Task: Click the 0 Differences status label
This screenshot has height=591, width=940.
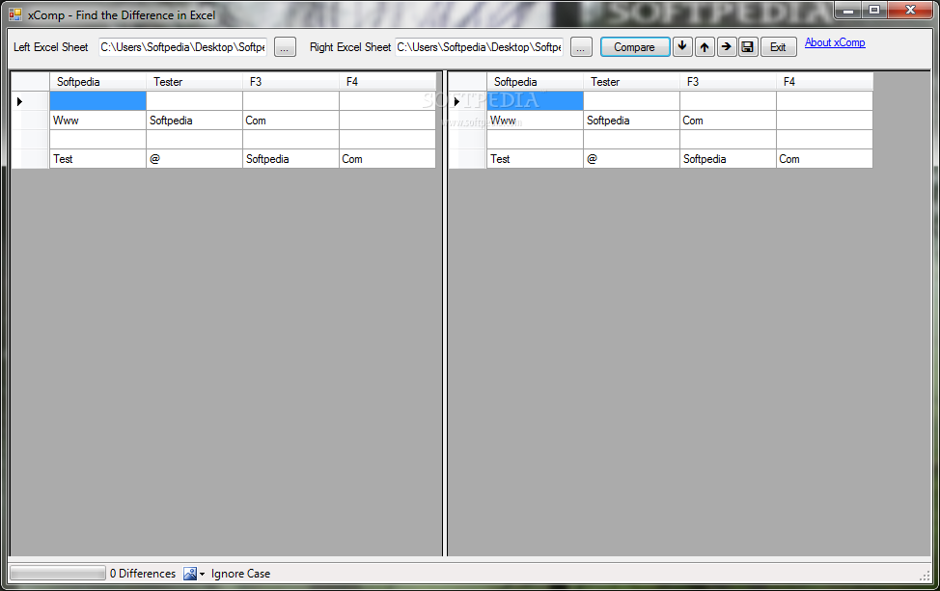Action: point(143,574)
